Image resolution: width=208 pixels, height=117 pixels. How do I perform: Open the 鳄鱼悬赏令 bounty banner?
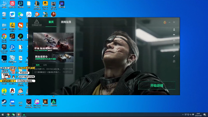tap(53, 57)
